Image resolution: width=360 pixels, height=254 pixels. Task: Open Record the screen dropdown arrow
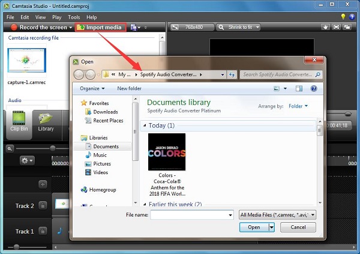tap(70, 28)
